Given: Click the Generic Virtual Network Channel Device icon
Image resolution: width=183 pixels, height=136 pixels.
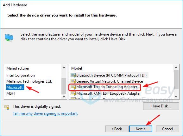Looking at the screenshot, I should [x=73, y=81].
